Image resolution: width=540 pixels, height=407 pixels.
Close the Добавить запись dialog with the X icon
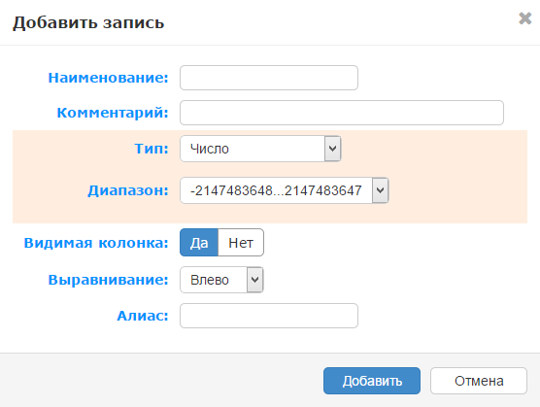point(524,18)
